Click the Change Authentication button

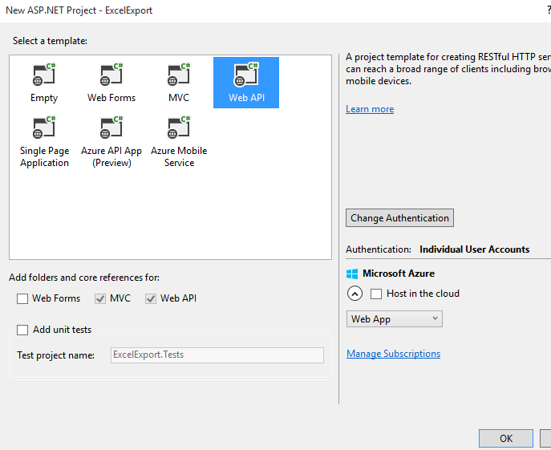[x=399, y=218]
